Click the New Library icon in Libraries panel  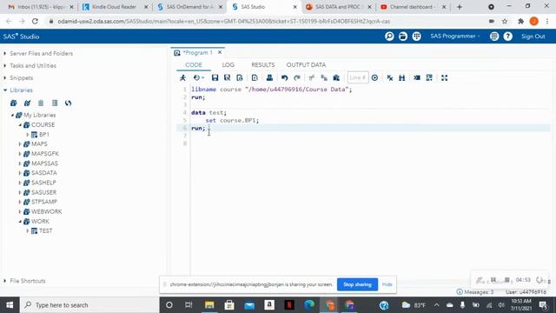(14, 103)
